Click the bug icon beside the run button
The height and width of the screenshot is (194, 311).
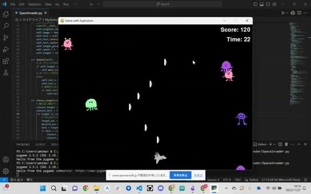[x=293, y=13]
